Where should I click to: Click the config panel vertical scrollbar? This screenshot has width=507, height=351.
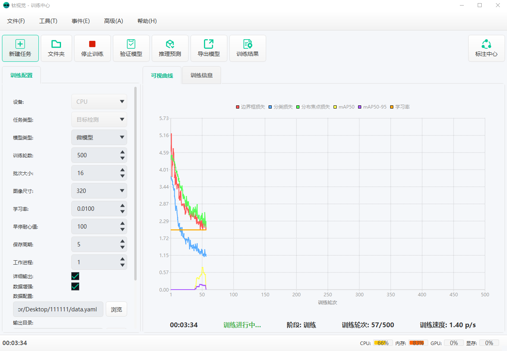pyautogui.click(x=135, y=183)
